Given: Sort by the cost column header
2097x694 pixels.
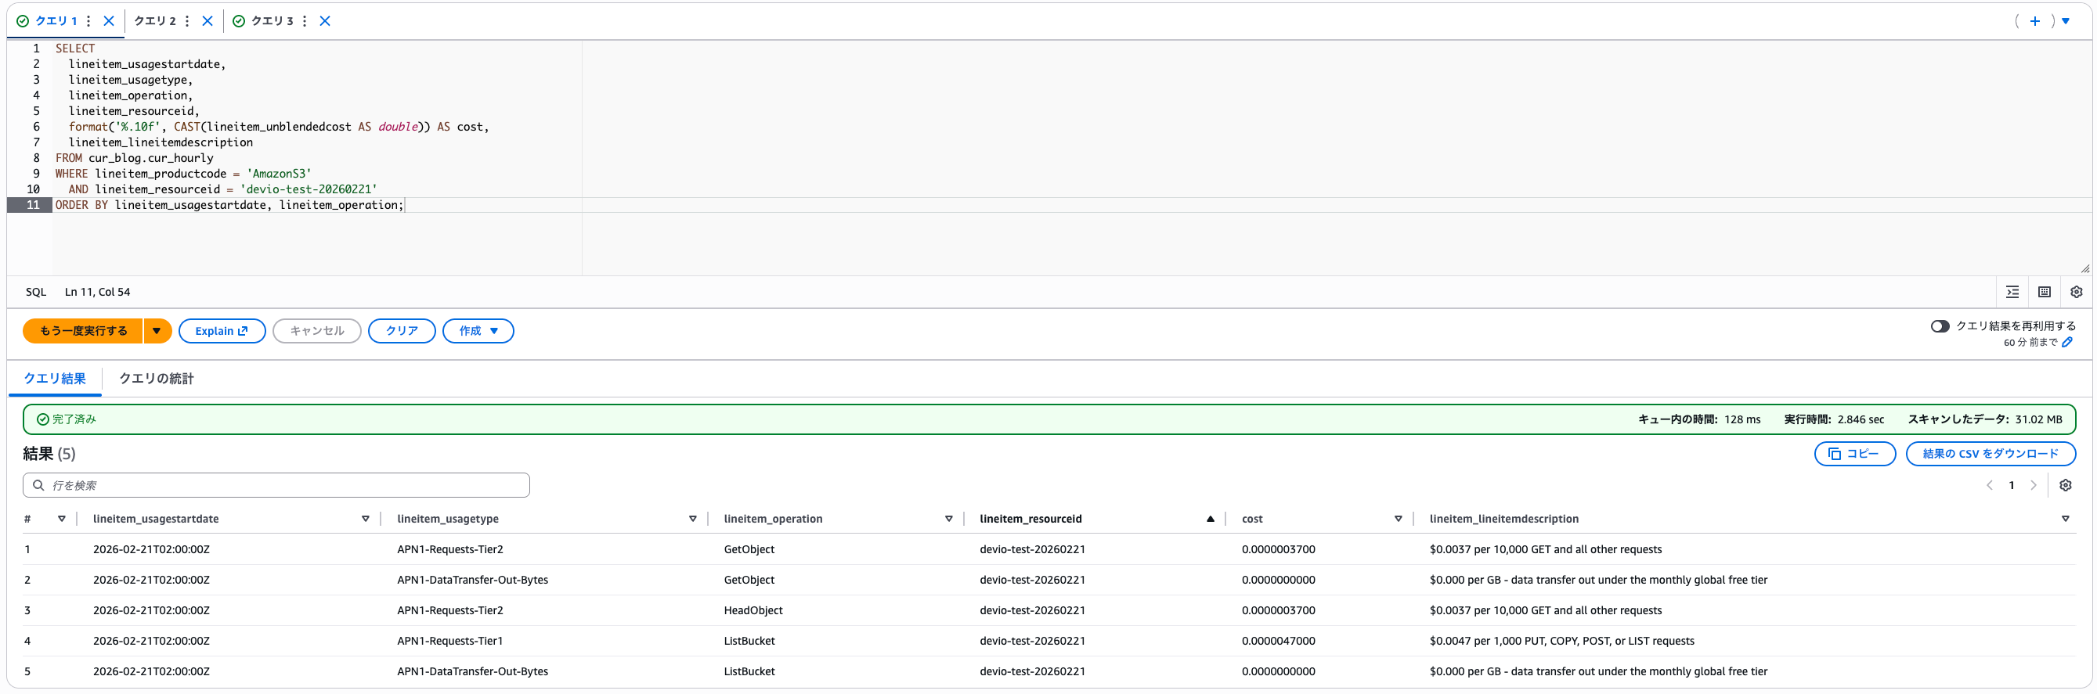Looking at the screenshot, I should click(x=1252, y=519).
